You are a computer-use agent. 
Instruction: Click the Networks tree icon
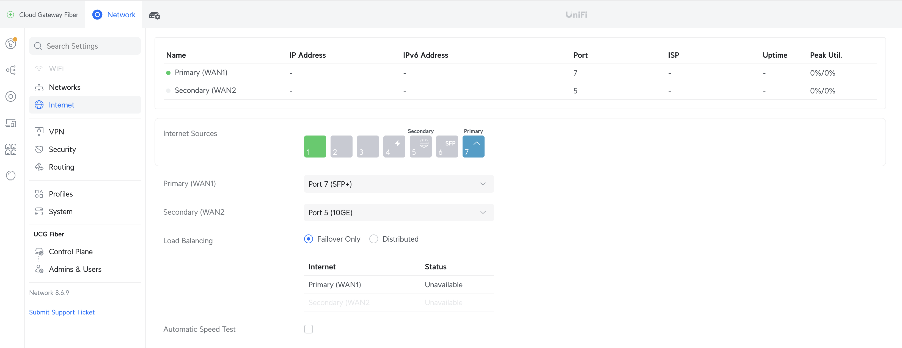39,87
